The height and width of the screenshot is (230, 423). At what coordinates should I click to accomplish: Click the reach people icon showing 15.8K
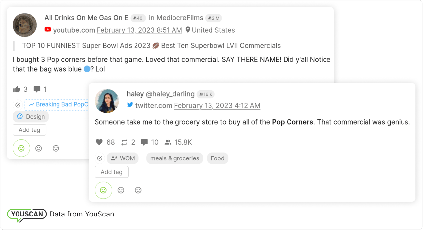click(168, 142)
